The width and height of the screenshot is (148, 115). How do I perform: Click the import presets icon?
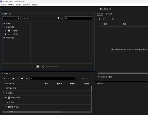22,79
